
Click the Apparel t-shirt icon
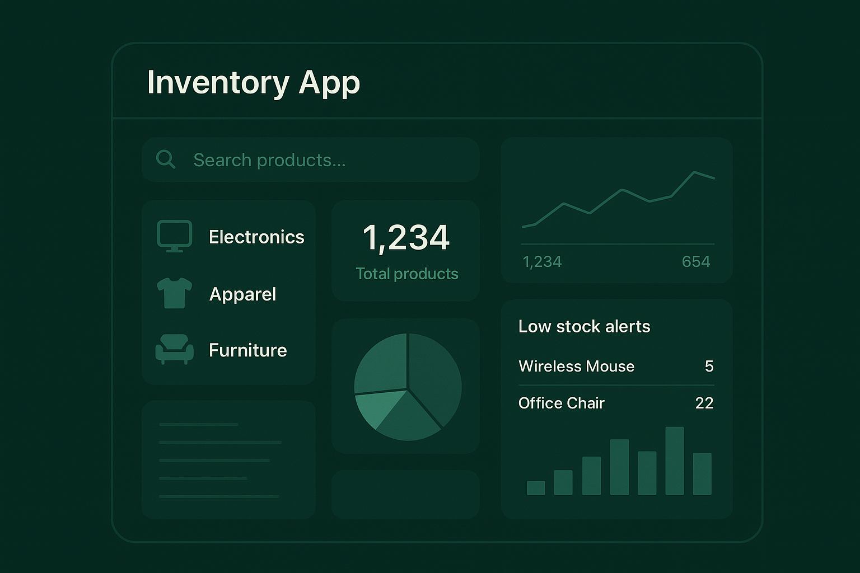174,293
